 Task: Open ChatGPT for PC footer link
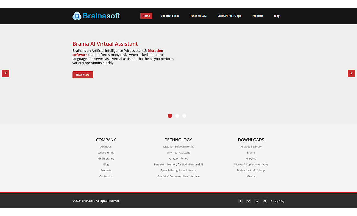[x=178, y=158]
